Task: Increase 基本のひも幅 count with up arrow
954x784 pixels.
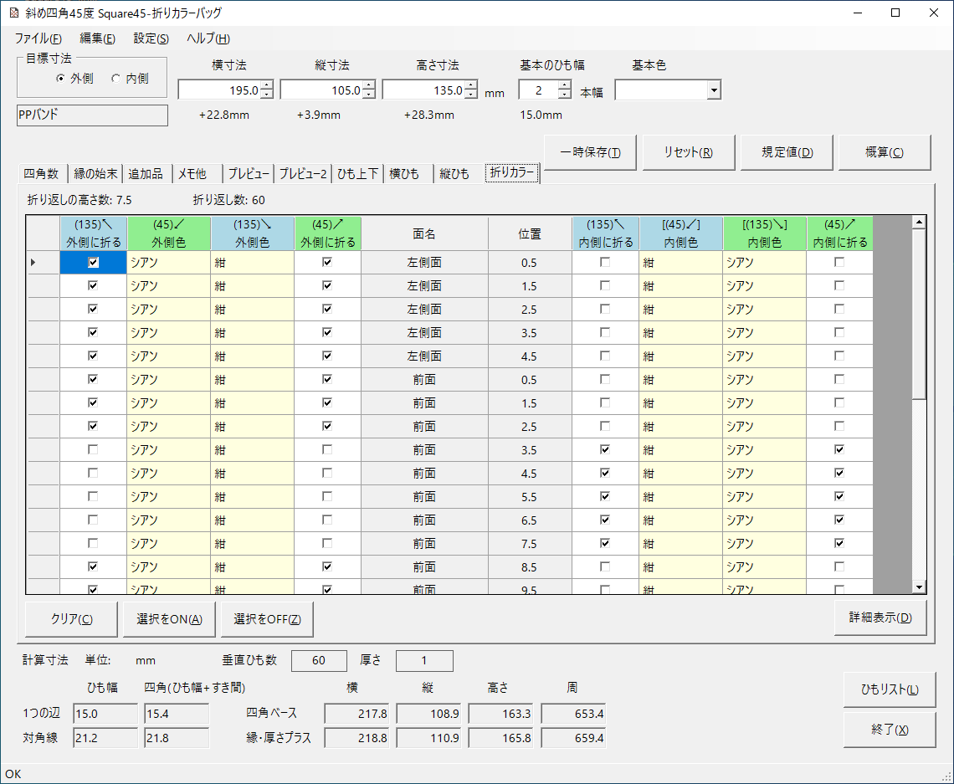Action: click(x=565, y=85)
